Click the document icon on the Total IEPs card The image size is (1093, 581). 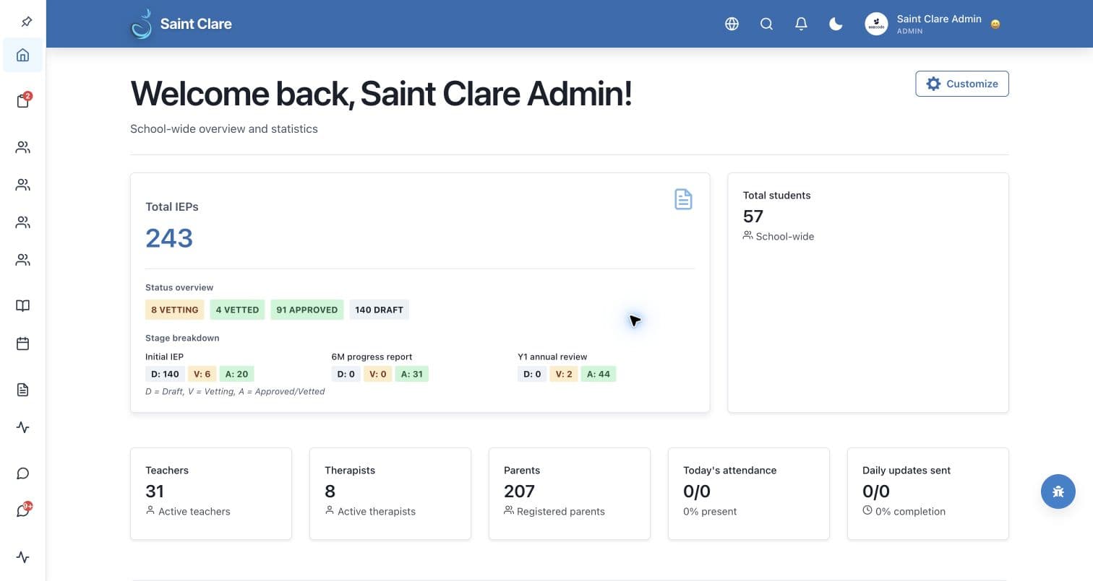(683, 199)
